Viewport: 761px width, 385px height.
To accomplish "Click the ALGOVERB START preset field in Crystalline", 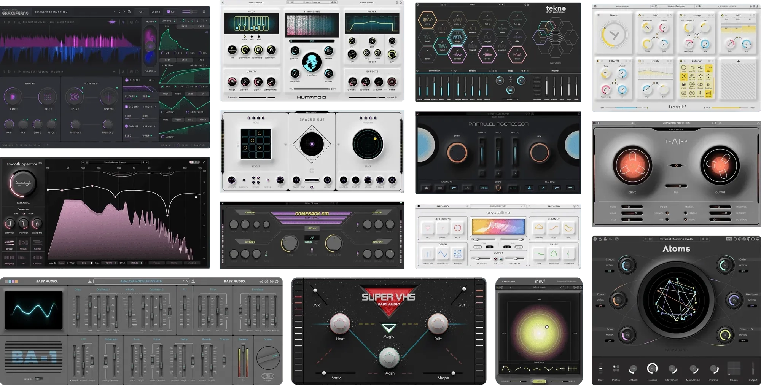I will coord(498,206).
